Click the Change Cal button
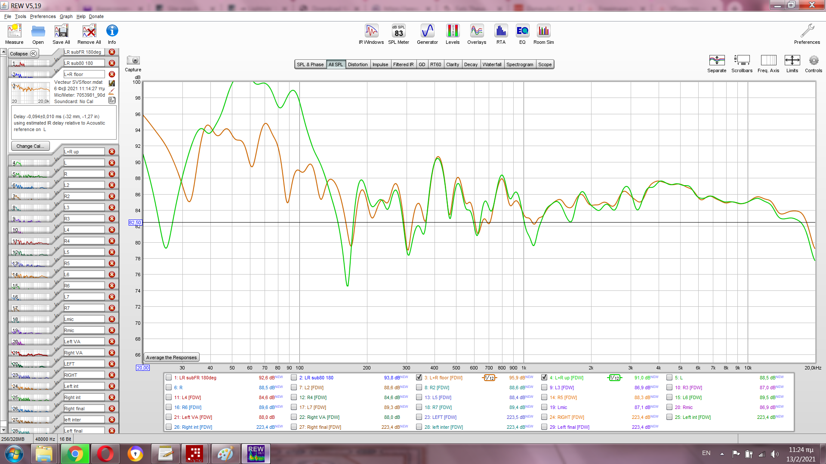This screenshot has height=464, width=826. [30, 146]
